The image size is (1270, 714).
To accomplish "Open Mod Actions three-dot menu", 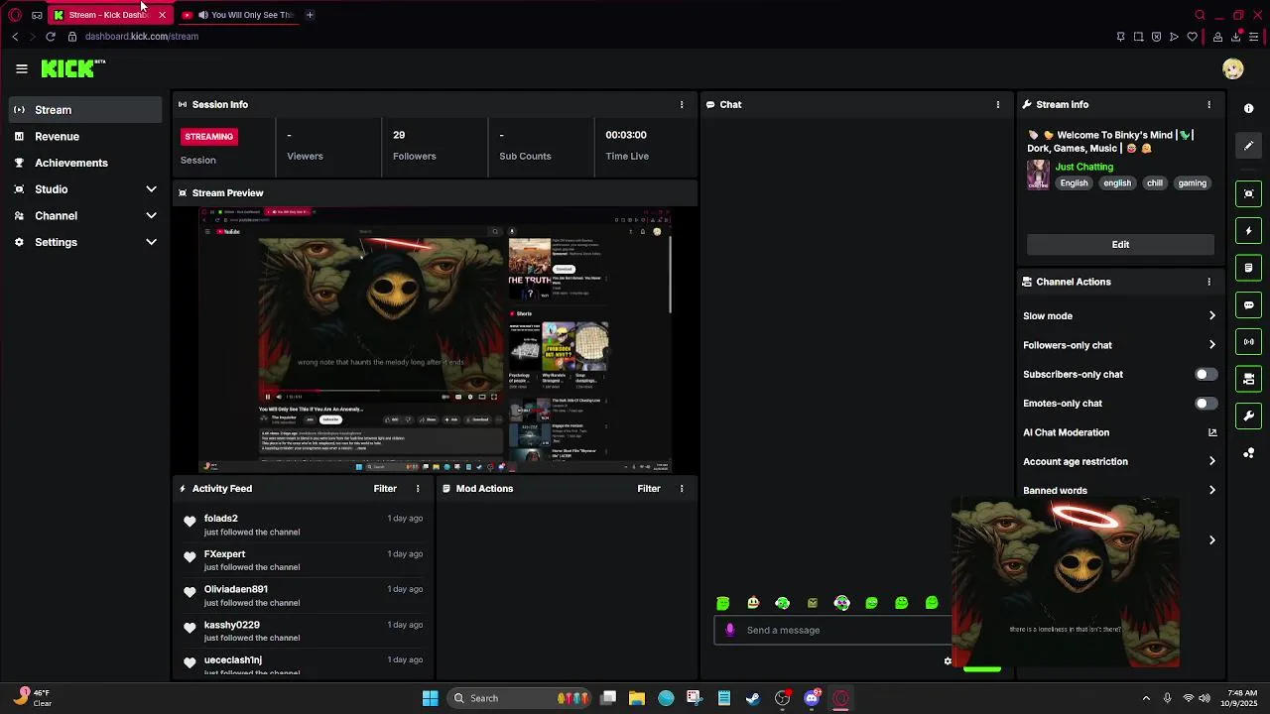I will coord(682,488).
